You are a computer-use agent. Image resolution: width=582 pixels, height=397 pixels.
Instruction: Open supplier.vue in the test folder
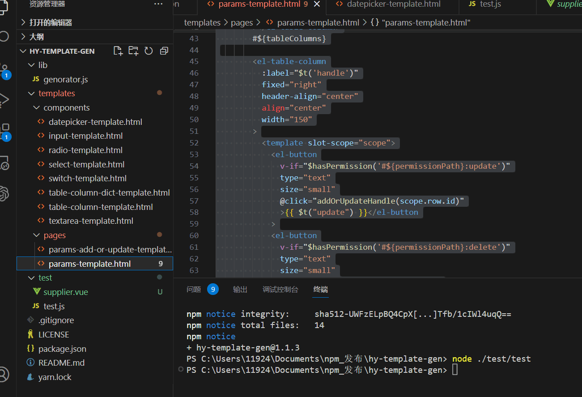point(94,292)
